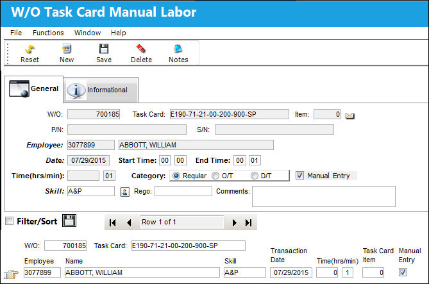This screenshot has width=429, height=284.
Task: Click the Task Card field in General tab
Action: (230, 114)
